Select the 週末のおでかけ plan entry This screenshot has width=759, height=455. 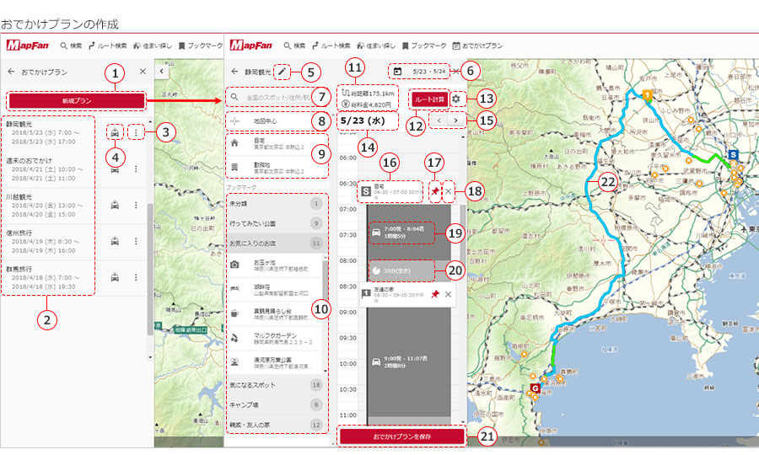tap(48, 169)
